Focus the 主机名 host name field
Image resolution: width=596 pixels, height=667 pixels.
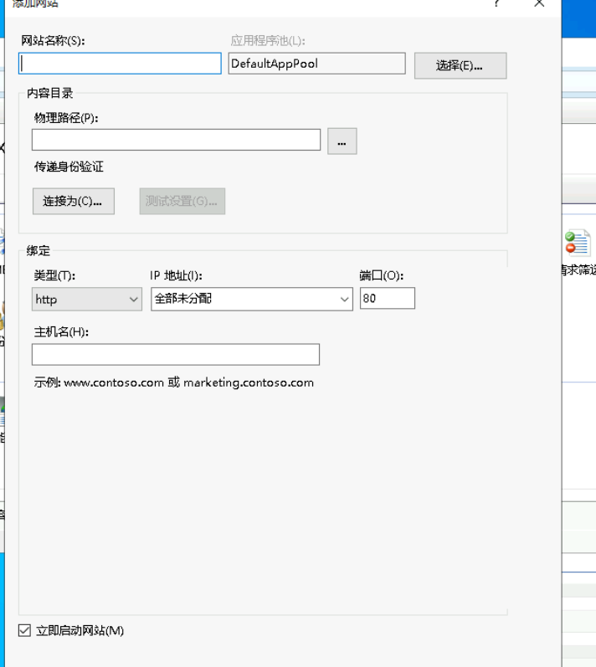(x=175, y=354)
